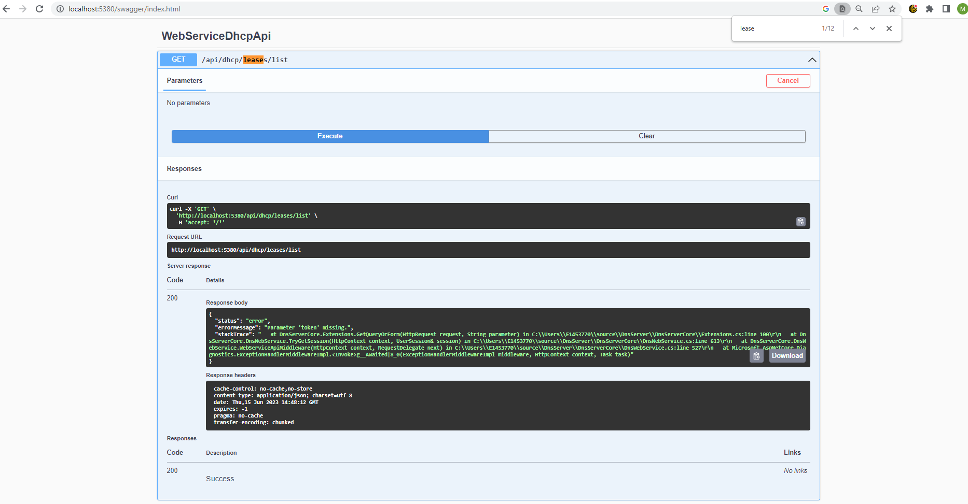968x504 pixels.
Task: Jump to next 'lease' match in find bar
Action: [x=872, y=28]
